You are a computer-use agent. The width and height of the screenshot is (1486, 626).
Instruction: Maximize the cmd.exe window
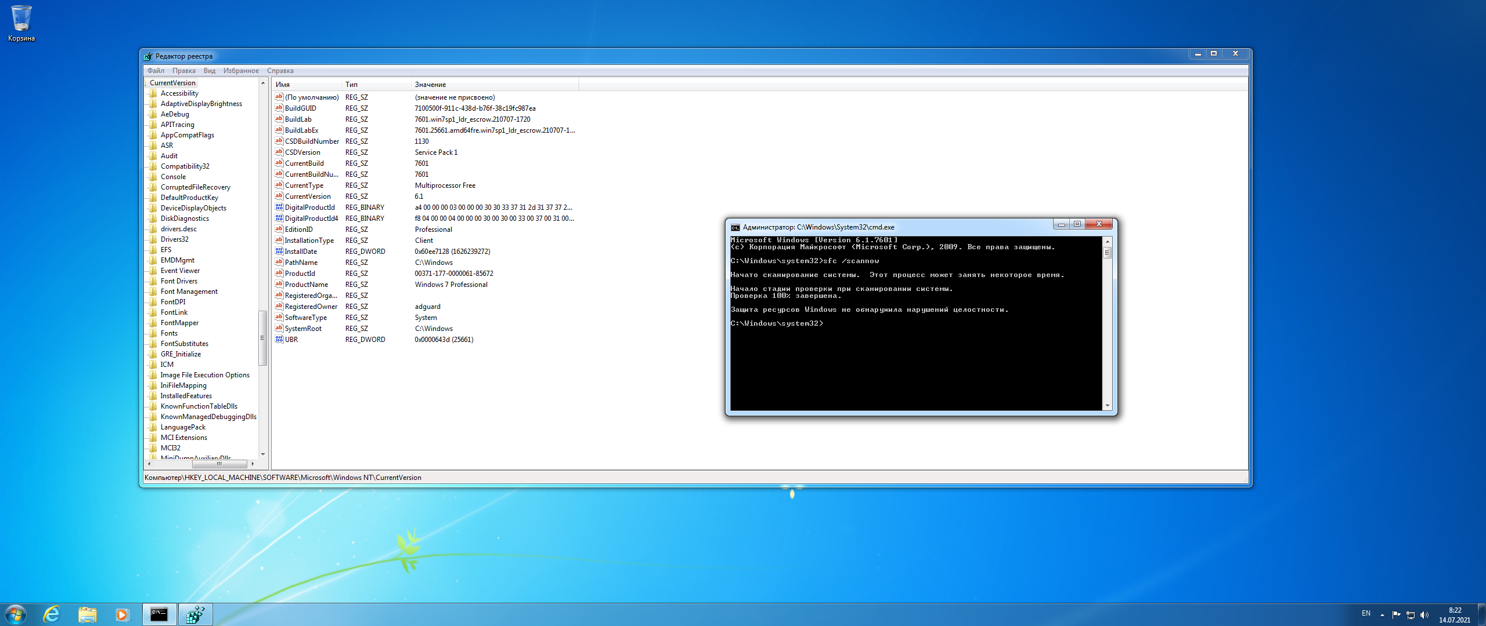1077,224
